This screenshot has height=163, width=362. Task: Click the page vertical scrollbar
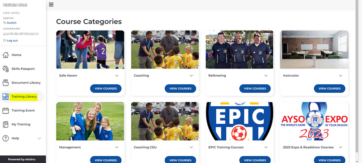[358, 81]
